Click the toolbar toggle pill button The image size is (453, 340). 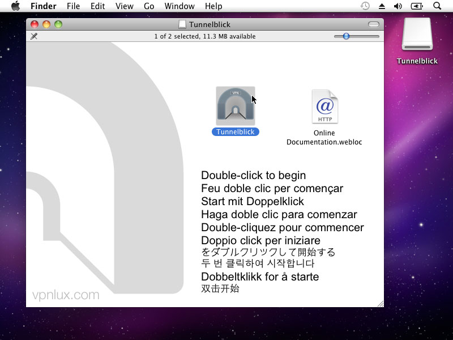(373, 24)
